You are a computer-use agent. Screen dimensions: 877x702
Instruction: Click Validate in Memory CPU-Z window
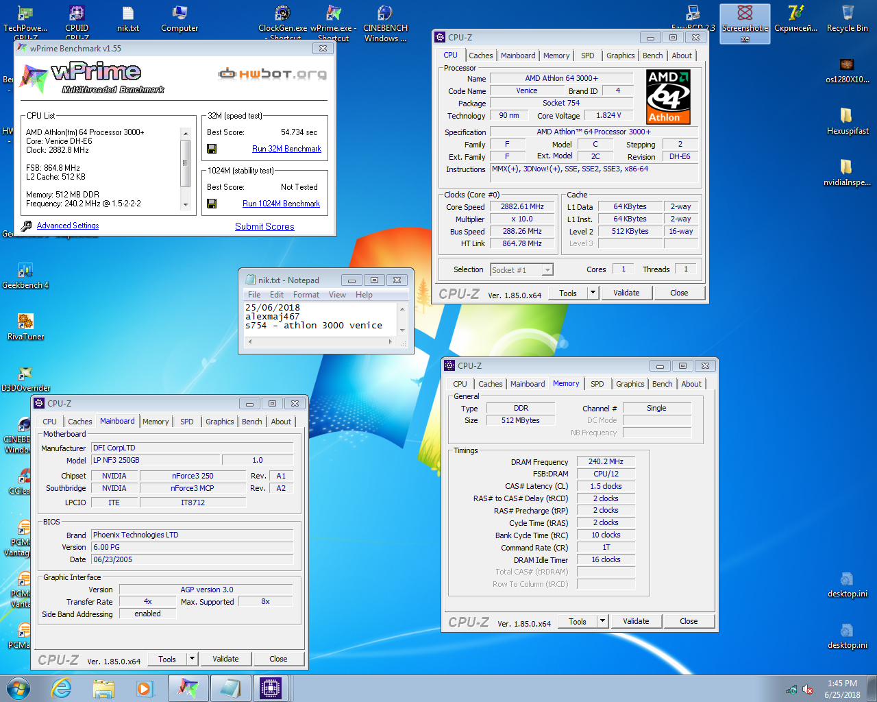(636, 621)
